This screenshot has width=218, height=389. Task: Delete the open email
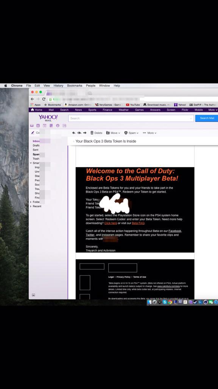[x=97, y=133]
